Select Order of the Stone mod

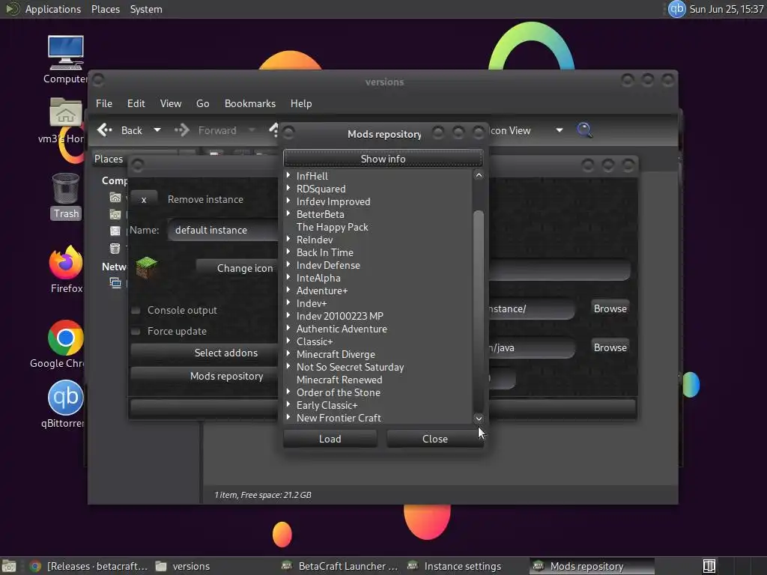click(338, 392)
